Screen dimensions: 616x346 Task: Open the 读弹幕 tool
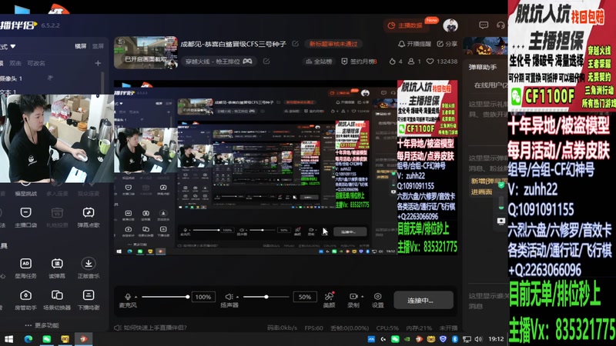(57, 268)
